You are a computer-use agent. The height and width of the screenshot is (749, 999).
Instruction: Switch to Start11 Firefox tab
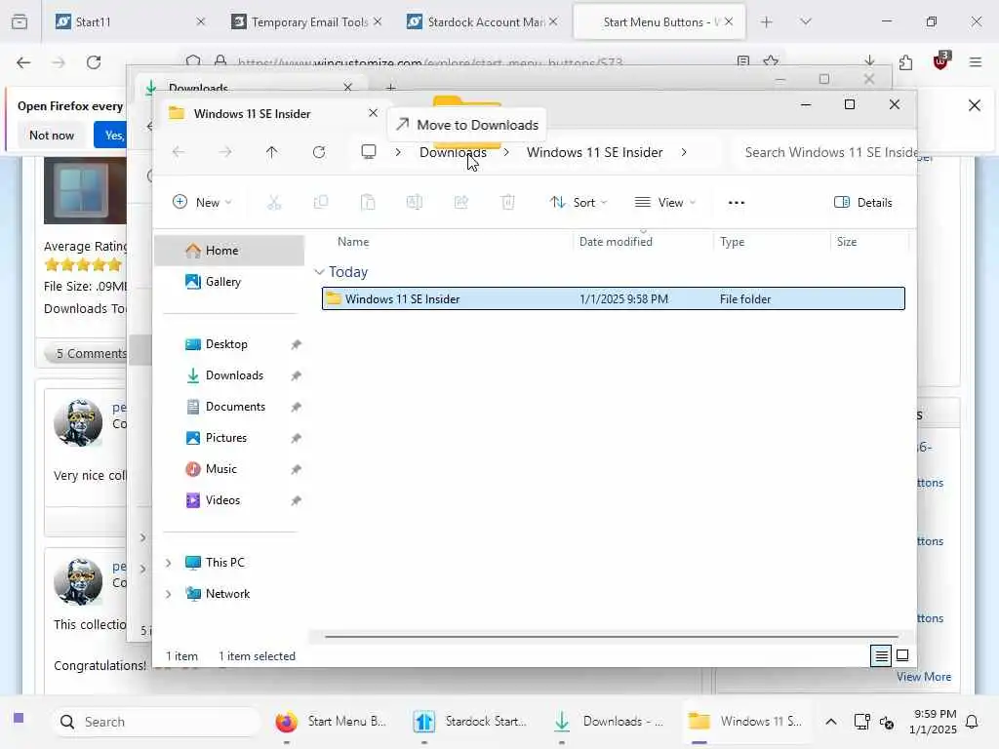[x=128, y=21]
